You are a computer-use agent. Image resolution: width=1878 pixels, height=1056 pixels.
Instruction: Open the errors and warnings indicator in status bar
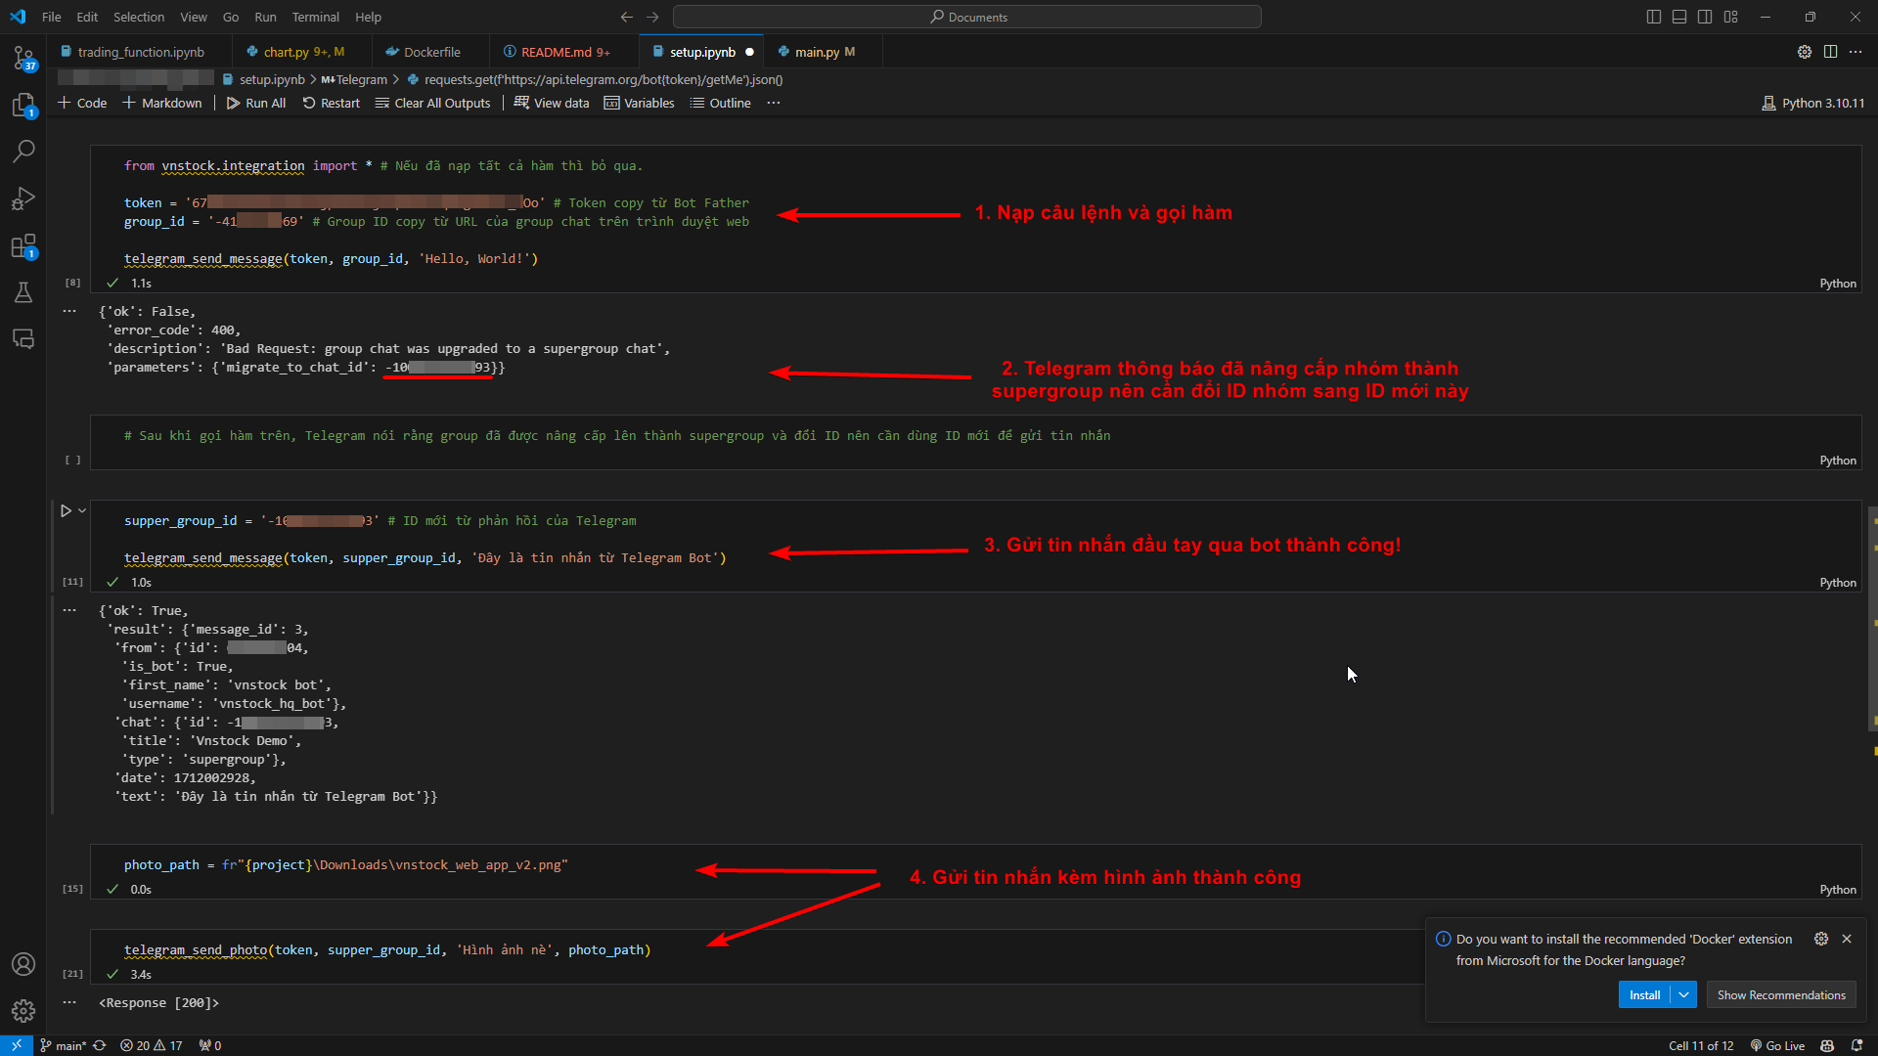point(152,1045)
